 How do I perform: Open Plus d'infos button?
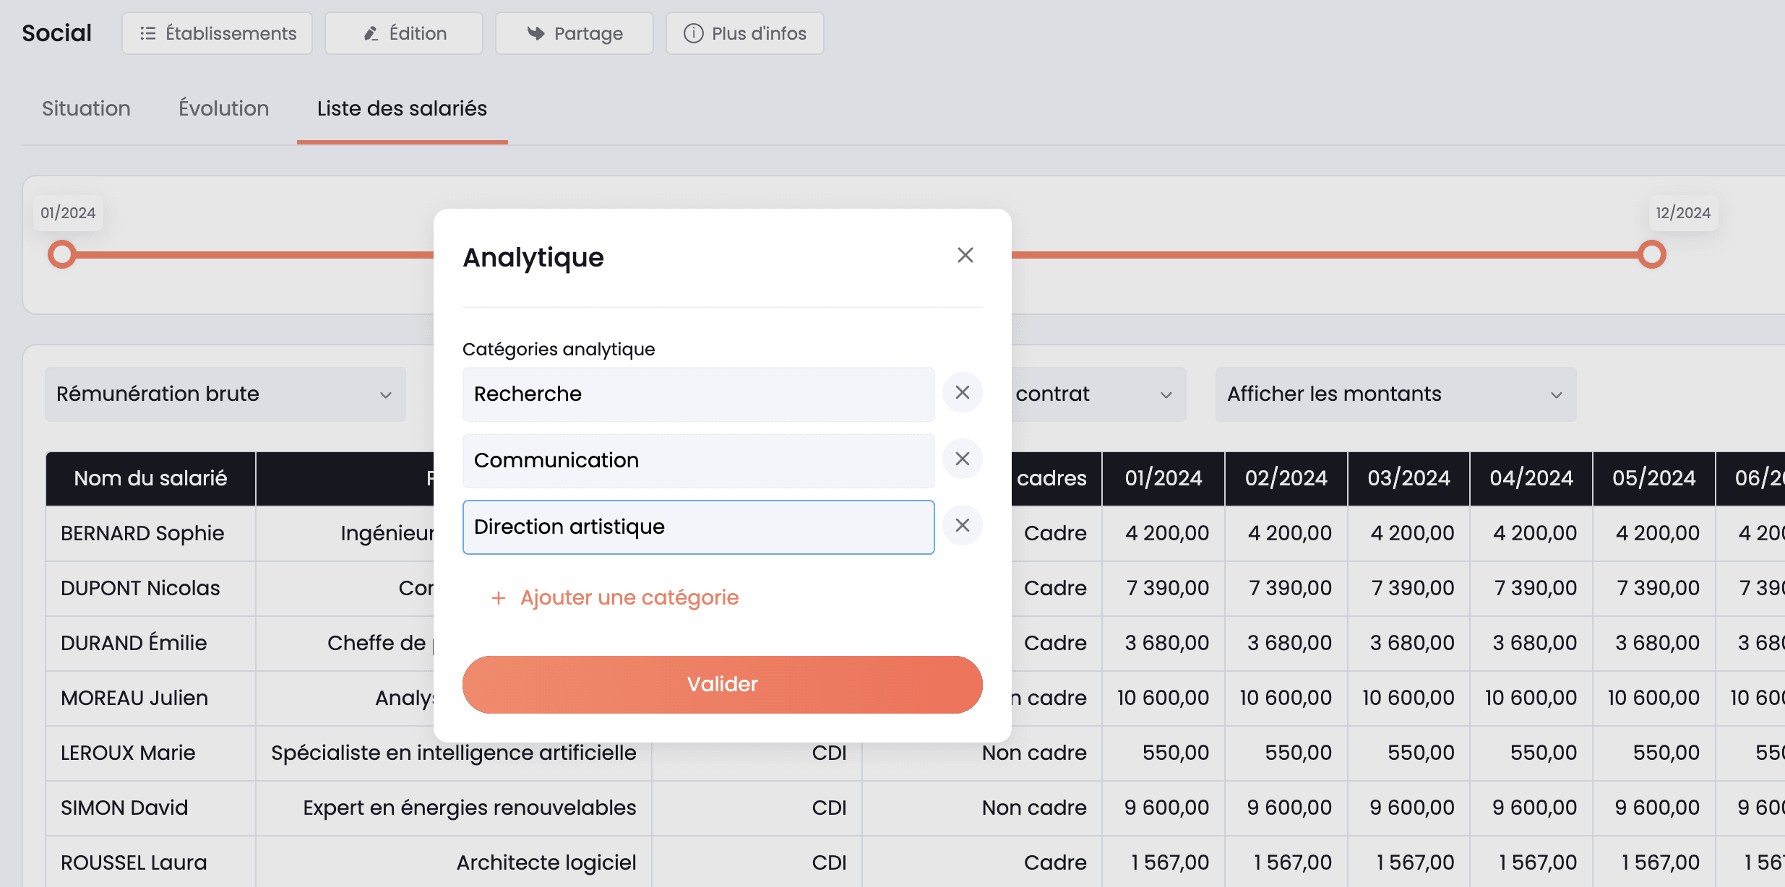click(745, 33)
